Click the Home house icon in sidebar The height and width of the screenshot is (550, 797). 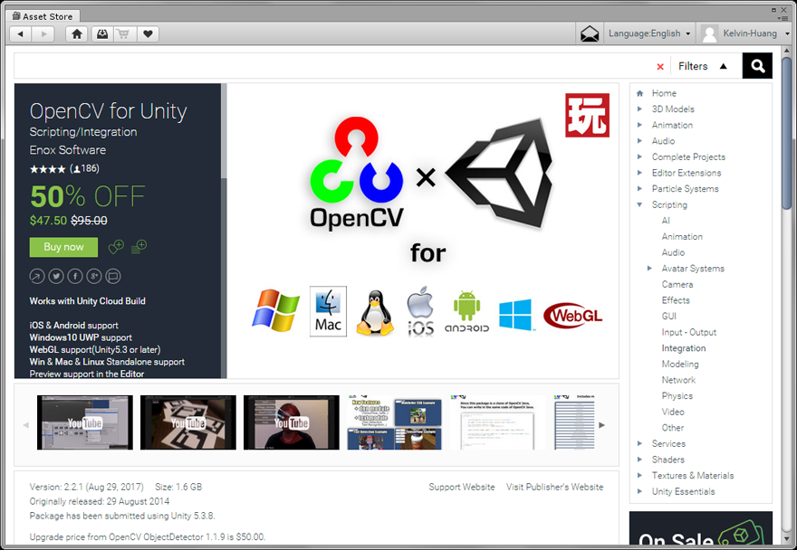tap(640, 93)
